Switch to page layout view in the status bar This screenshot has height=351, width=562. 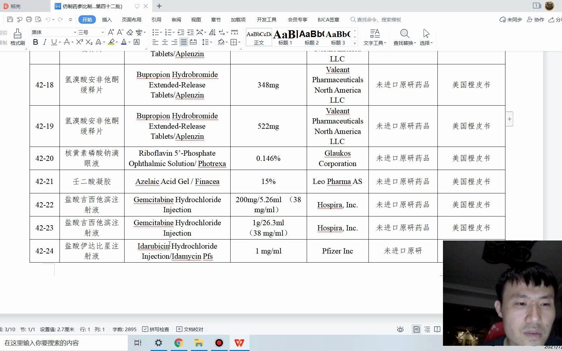[416, 329]
